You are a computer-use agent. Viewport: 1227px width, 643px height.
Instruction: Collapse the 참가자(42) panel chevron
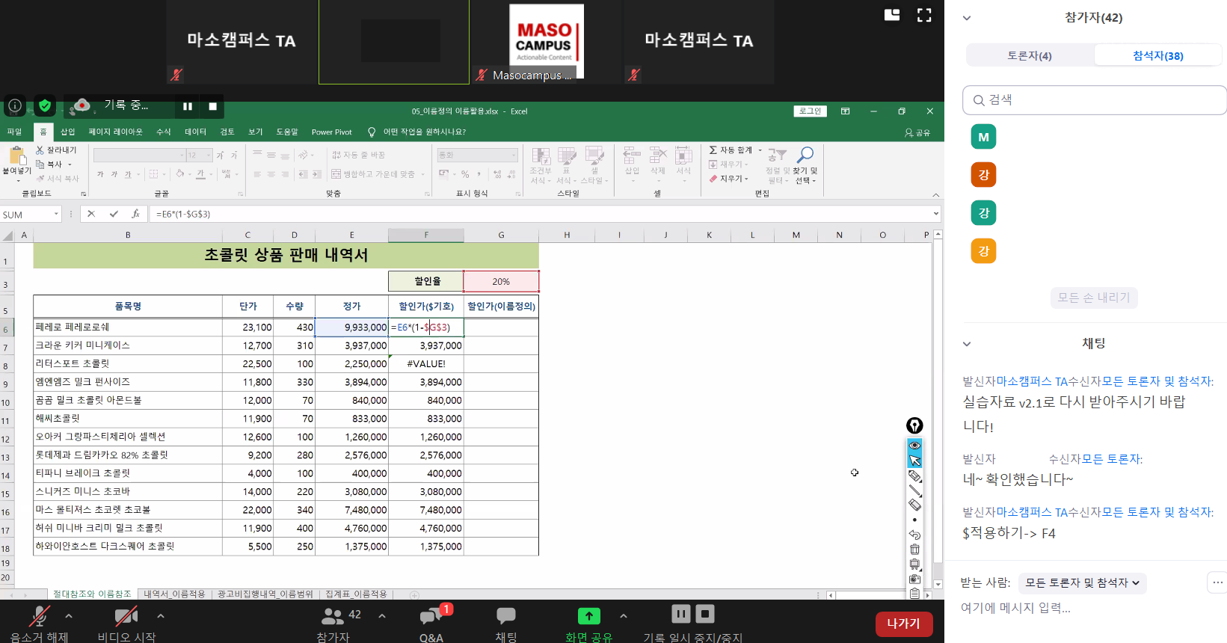pos(967,18)
